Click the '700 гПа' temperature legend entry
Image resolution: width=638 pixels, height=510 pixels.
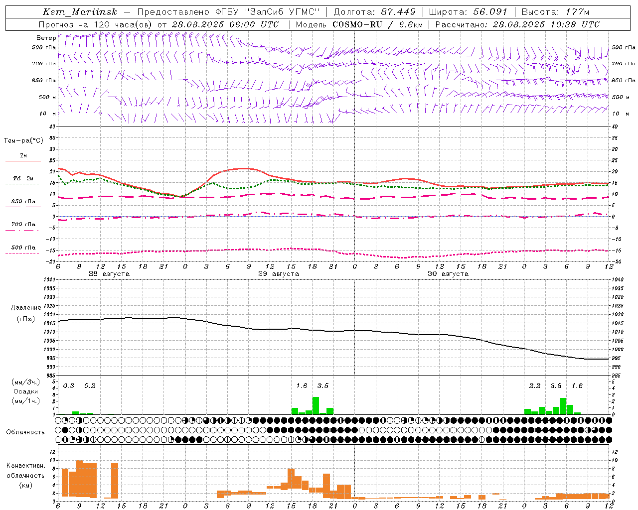tap(23, 225)
